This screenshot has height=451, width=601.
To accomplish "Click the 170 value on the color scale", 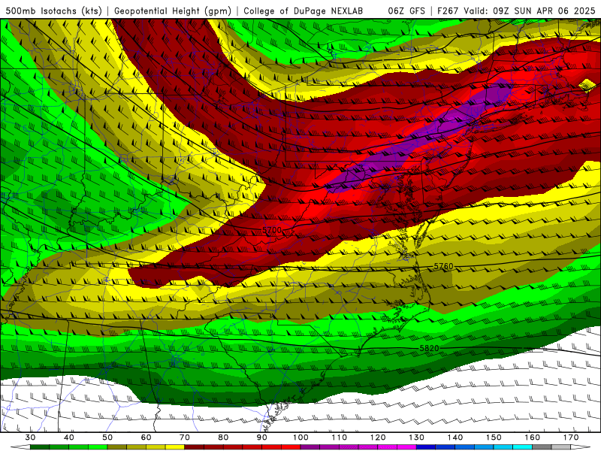I will (x=571, y=437).
